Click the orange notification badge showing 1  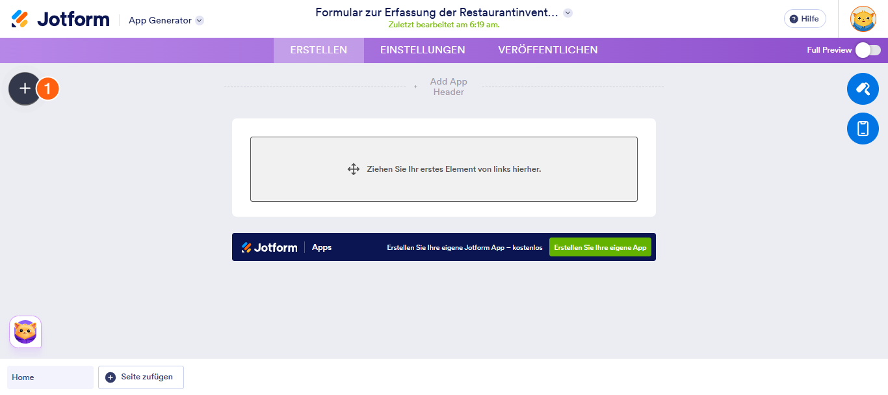tap(47, 89)
